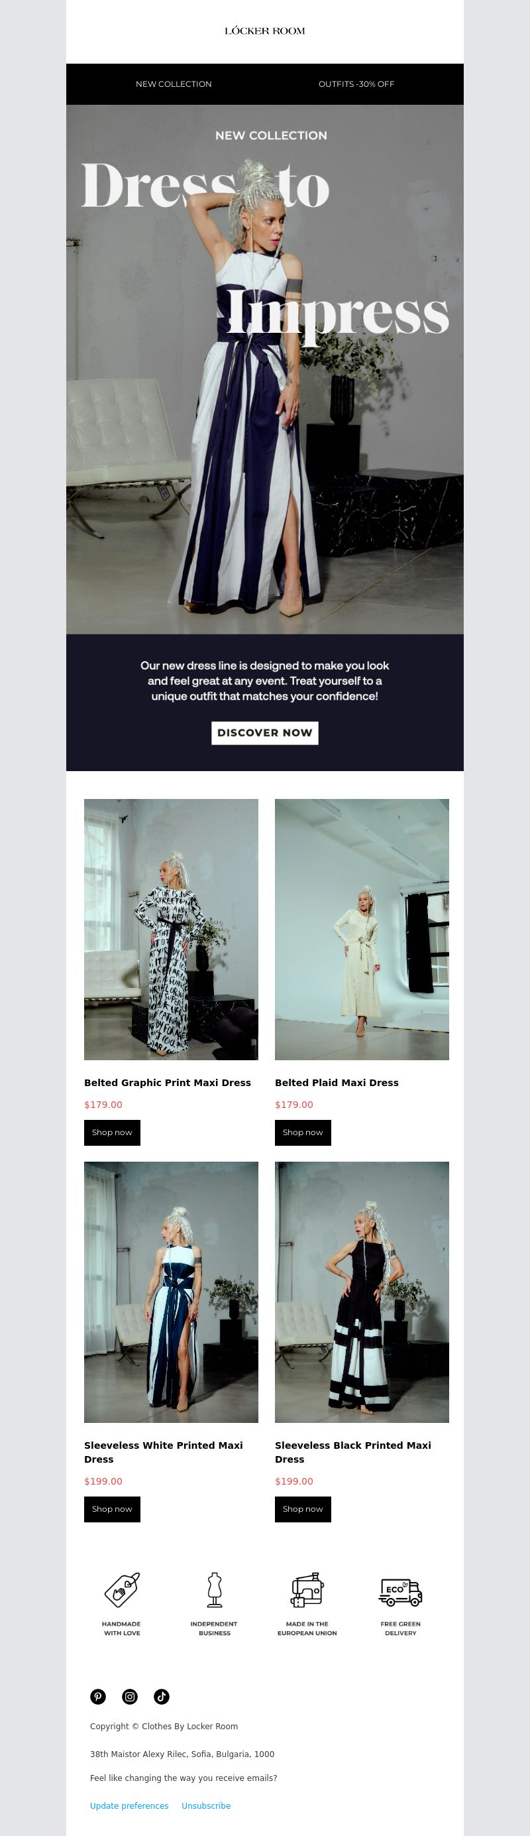The width and height of the screenshot is (530, 1836).
Task: Open the Belted Plaid Maxi Dress photo
Action: coord(362,930)
